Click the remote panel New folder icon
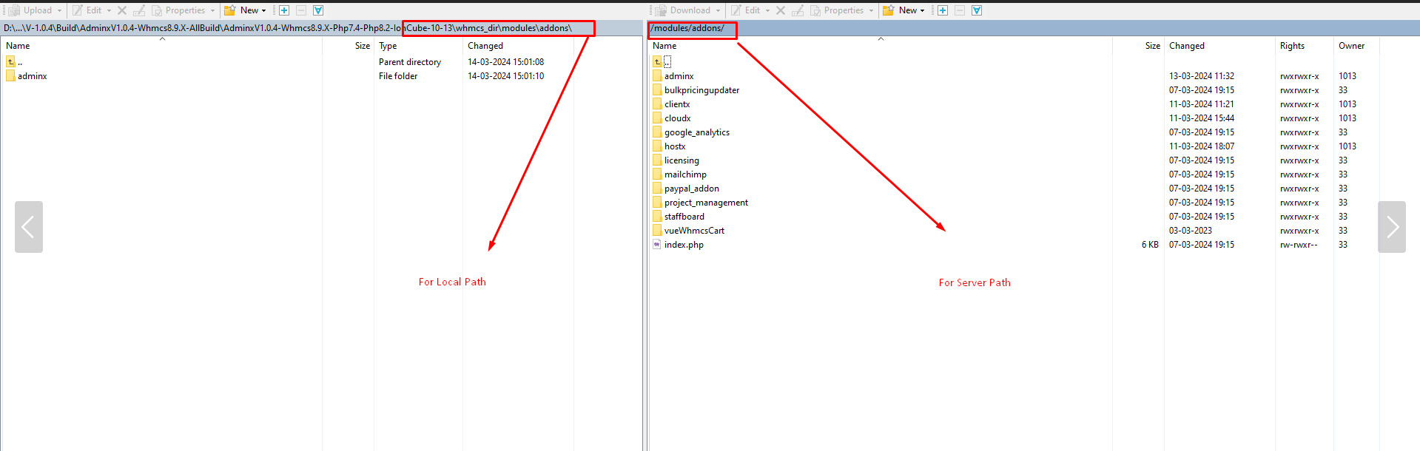The image size is (1420, 451). [889, 10]
